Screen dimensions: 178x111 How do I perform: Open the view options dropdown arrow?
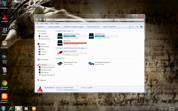click(x=133, y=27)
